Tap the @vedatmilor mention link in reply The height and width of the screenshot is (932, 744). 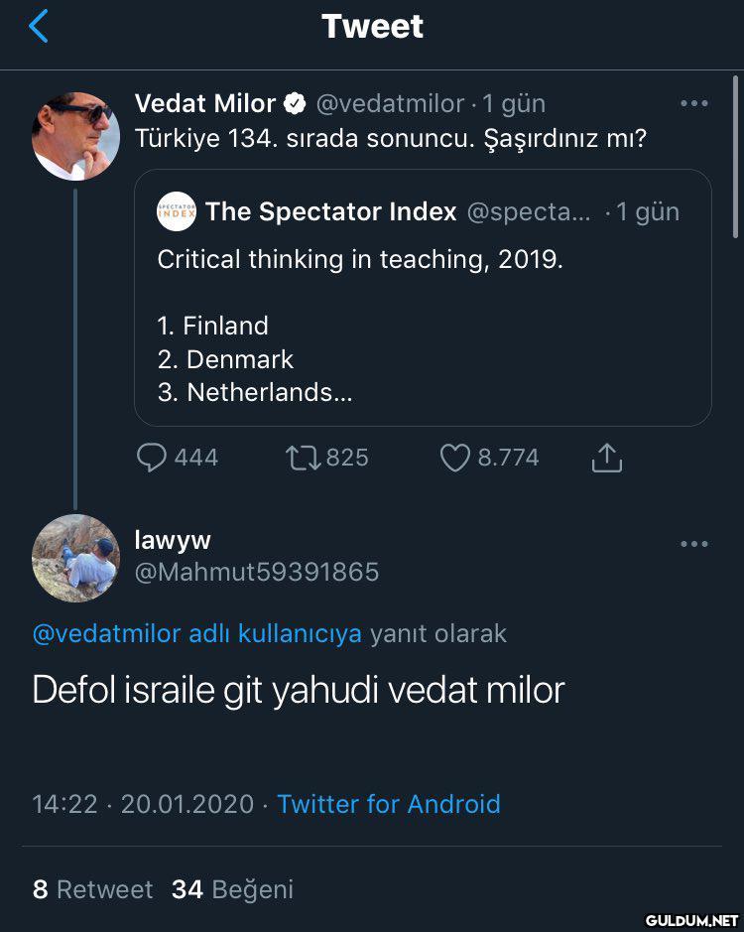pos(106,633)
